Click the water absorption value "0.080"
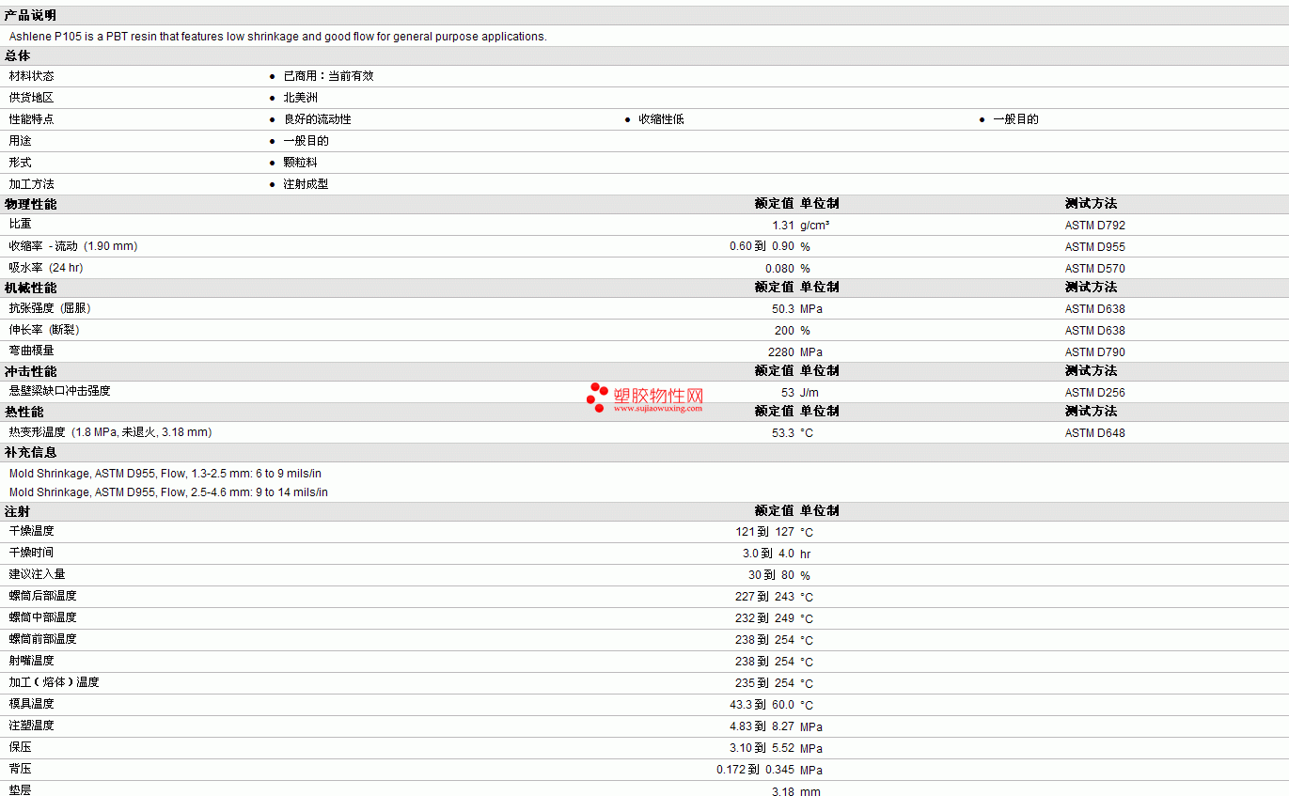Image resolution: width=1289 pixels, height=796 pixels. [779, 269]
